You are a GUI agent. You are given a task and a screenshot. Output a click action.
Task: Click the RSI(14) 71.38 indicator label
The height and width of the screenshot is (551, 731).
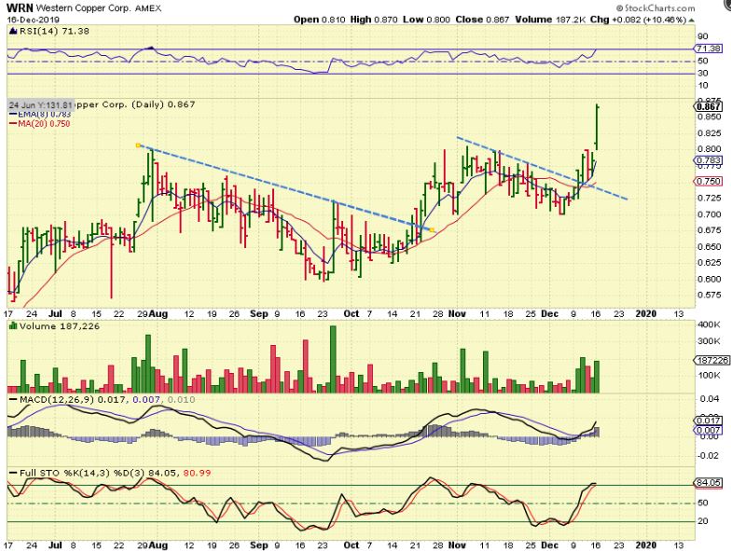[x=54, y=32]
